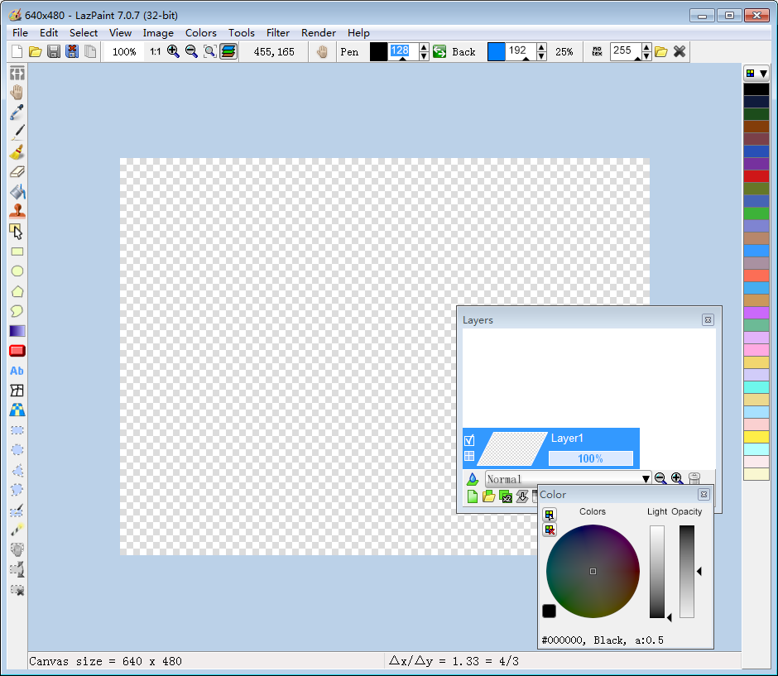The width and height of the screenshot is (778, 676).
Task: Select the Polygon shape tool
Action: 17,291
